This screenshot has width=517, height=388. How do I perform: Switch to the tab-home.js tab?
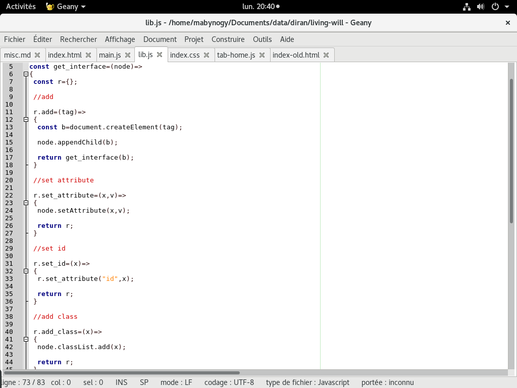point(236,55)
